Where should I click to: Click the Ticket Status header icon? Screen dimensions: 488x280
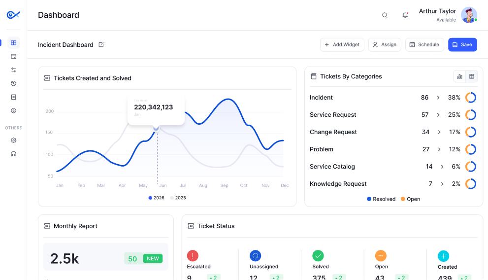(x=191, y=226)
